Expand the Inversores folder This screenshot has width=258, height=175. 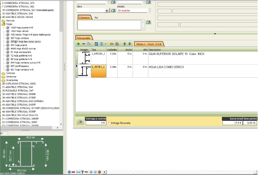pos(3,81)
